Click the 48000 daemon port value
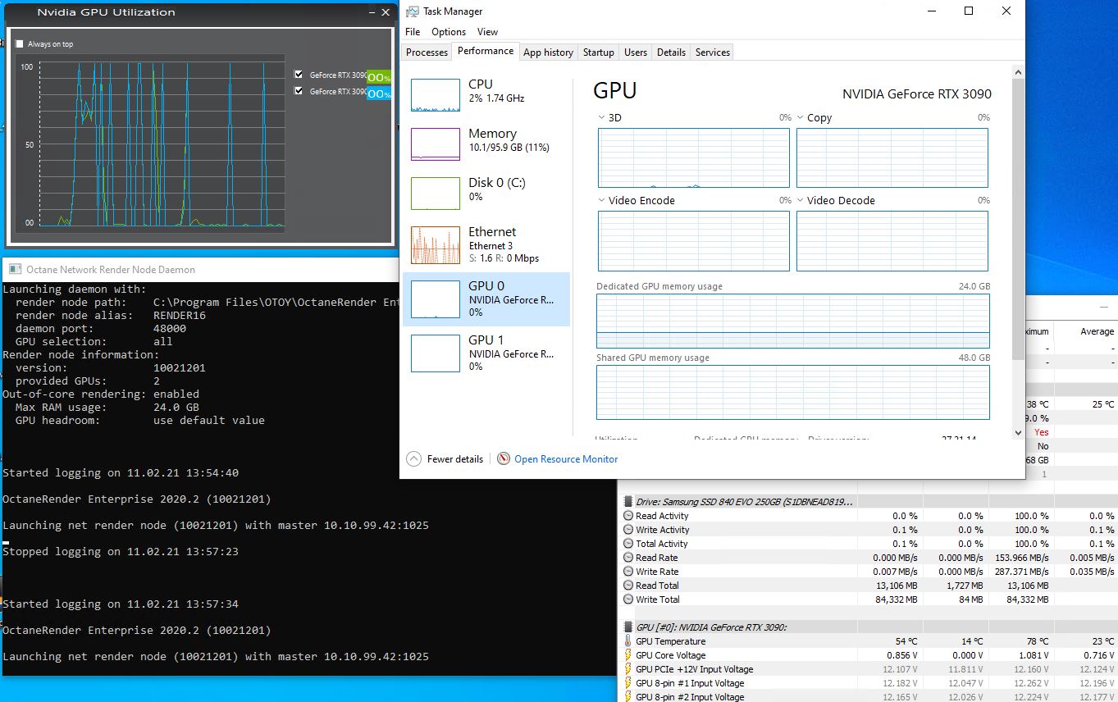Image resolution: width=1118 pixels, height=702 pixels. click(170, 328)
